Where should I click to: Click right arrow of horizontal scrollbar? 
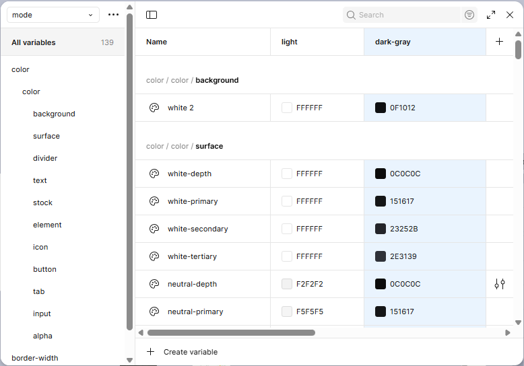[508, 332]
